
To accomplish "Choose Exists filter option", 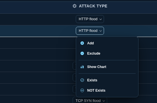I will (x=107, y=80).
